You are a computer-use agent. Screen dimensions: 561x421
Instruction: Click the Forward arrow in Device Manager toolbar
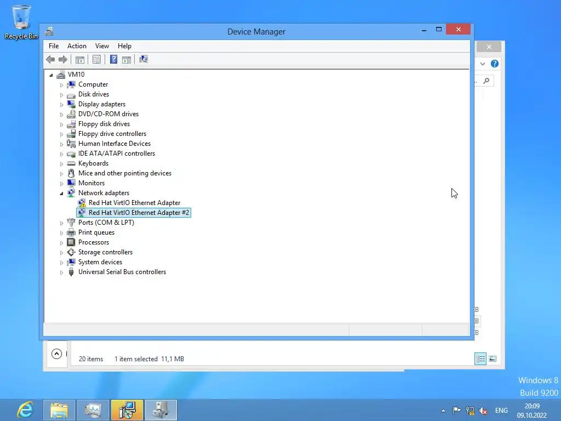point(63,59)
